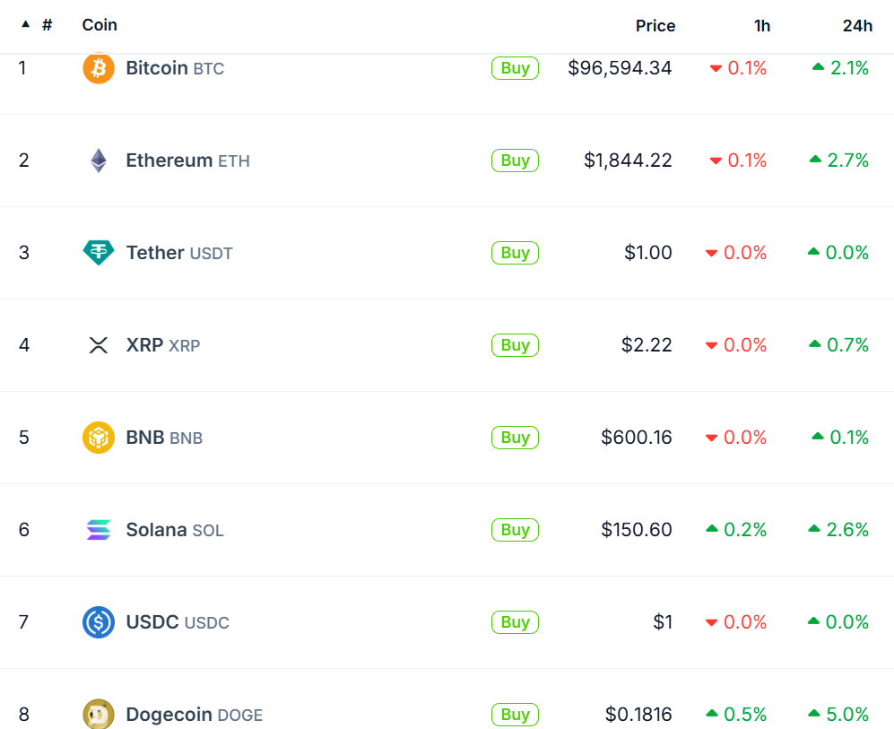Sort the table by Price column
Viewport: 894px width, 729px height.
pyautogui.click(x=655, y=26)
